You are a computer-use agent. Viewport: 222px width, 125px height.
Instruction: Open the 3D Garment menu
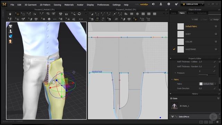pyautogui.click(x=31, y=5)
